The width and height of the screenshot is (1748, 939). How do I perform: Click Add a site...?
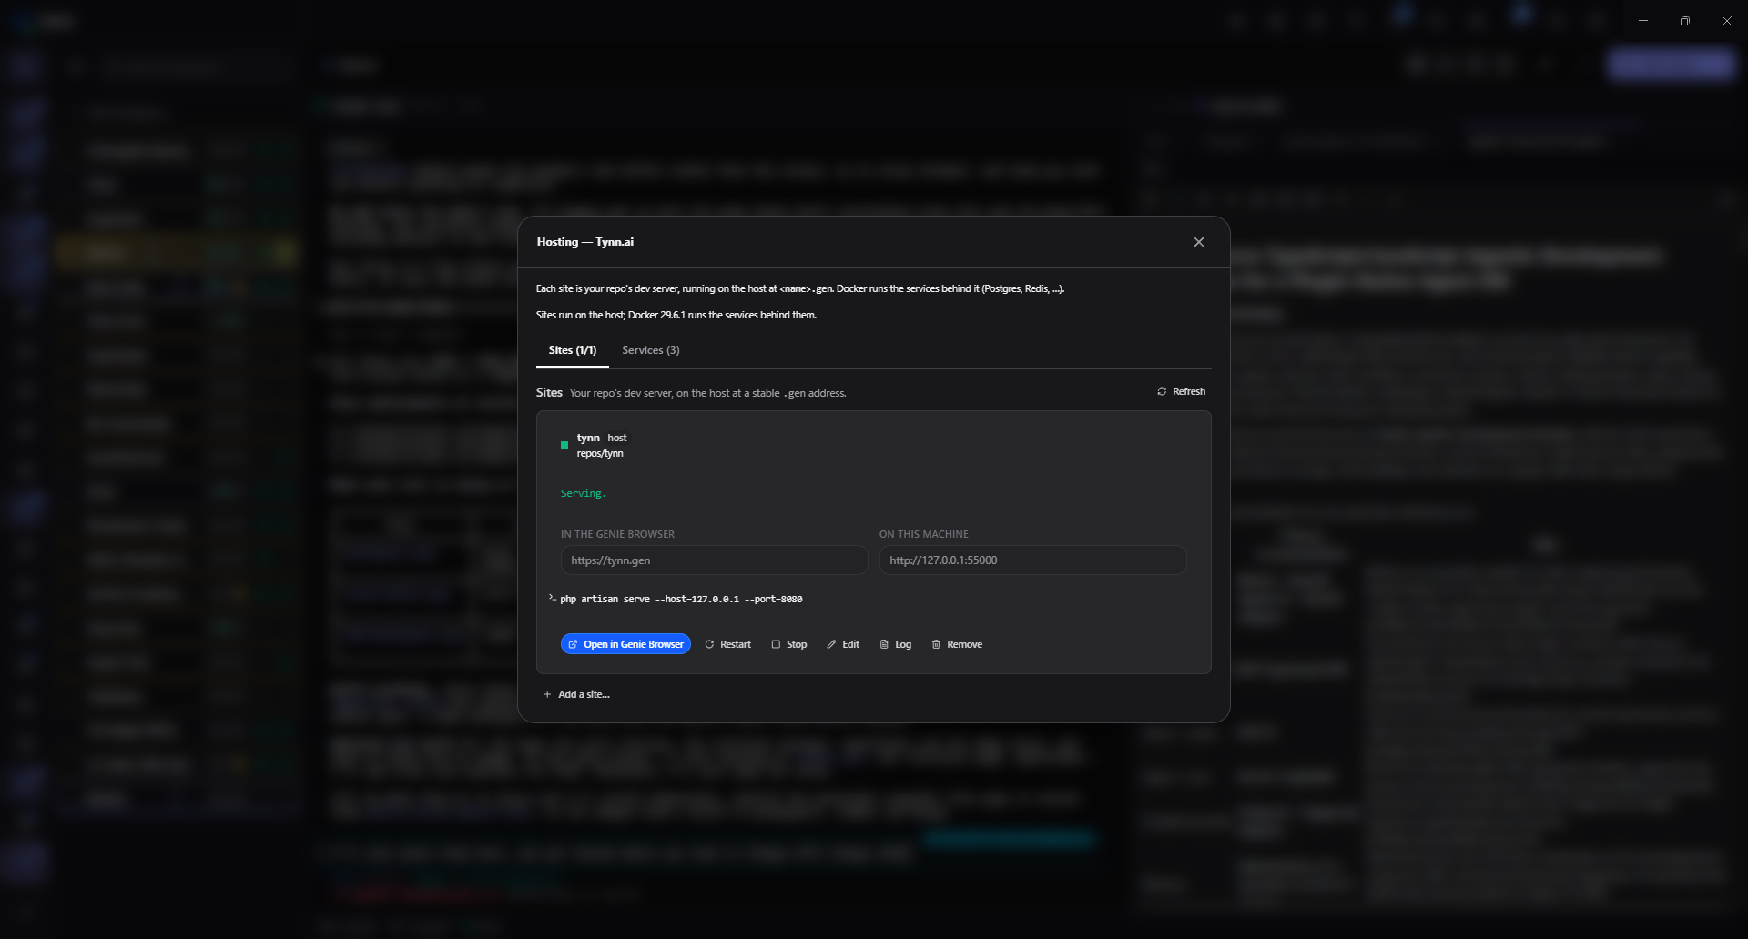(576, 694)
